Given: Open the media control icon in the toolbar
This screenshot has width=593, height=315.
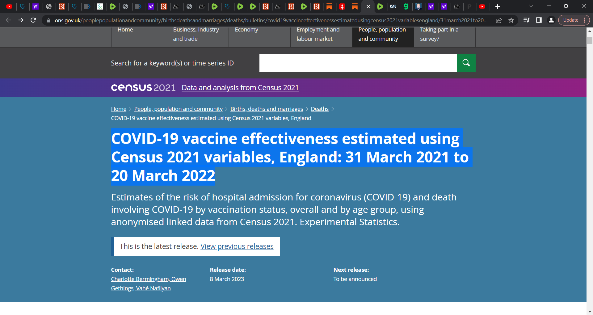Looking at the screenshot, I should [527, 20].
